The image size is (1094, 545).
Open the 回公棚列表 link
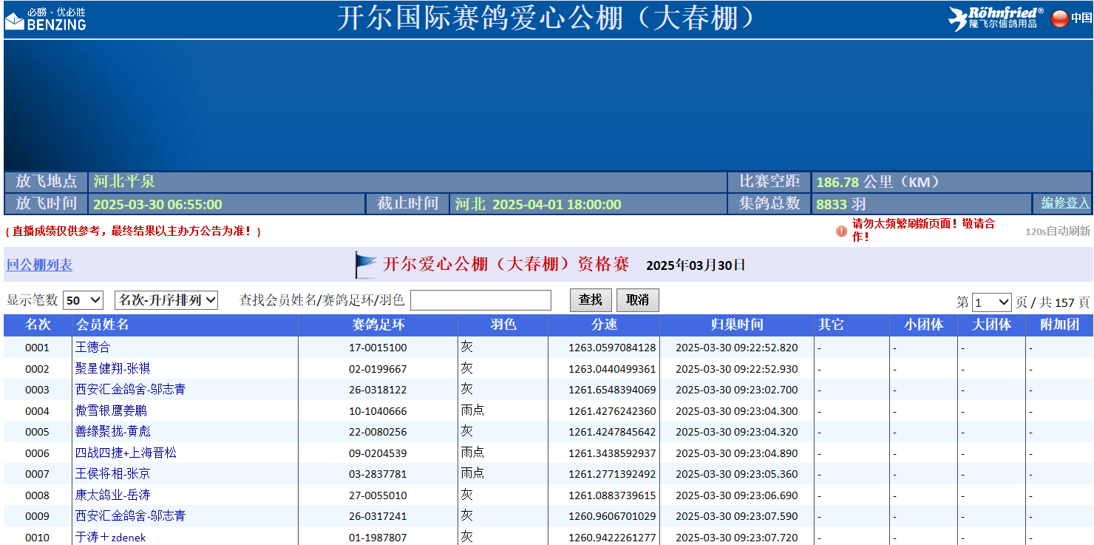tap(40, 265)
